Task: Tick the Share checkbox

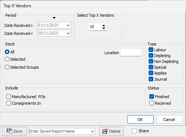Action: coord(134,131)
